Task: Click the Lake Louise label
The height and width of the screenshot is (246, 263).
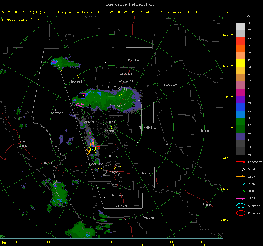Action: (23, 144)
